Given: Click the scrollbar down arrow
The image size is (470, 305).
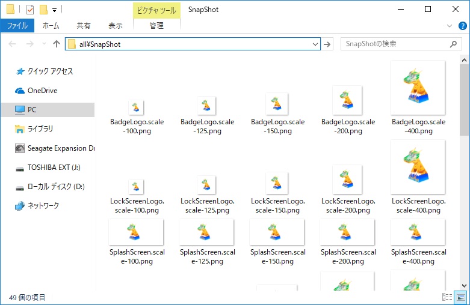Looking at the screenshot, I should tap(465, 286).
